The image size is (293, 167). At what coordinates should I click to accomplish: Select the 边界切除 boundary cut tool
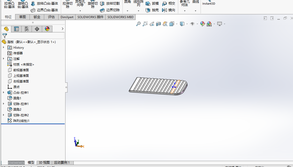coord(110,10)
